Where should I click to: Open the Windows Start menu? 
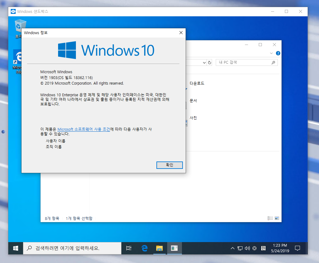point(16,248)
